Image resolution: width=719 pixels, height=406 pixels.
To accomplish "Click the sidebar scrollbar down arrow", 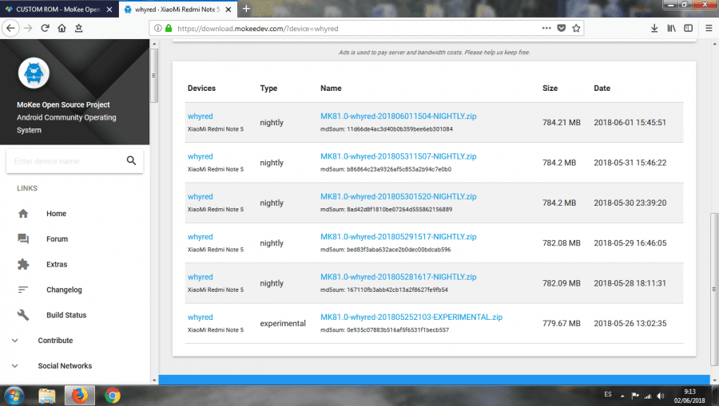I will pos(154,380).
